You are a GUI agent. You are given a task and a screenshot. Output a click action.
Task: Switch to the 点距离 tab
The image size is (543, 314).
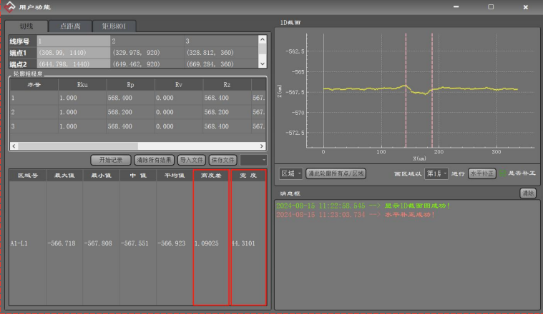click(x=70, y=26)
